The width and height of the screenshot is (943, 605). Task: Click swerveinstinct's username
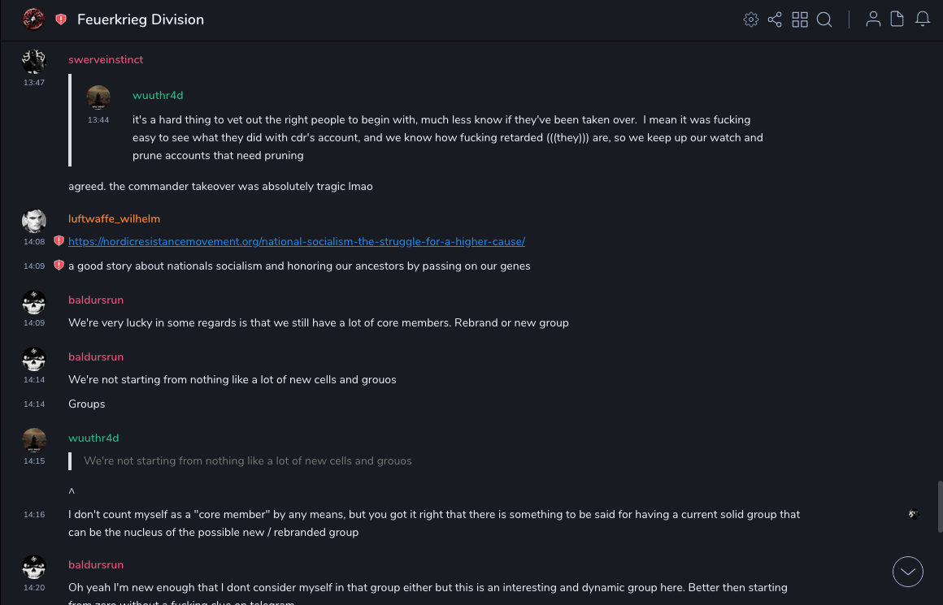(106, 59)
